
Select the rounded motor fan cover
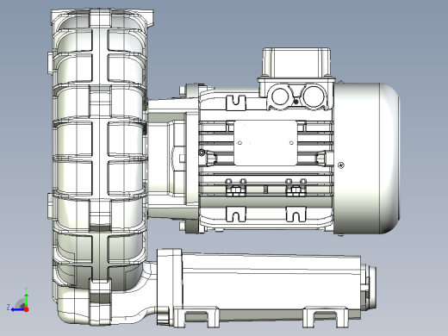pyautogui.click(x=367, y=159)
